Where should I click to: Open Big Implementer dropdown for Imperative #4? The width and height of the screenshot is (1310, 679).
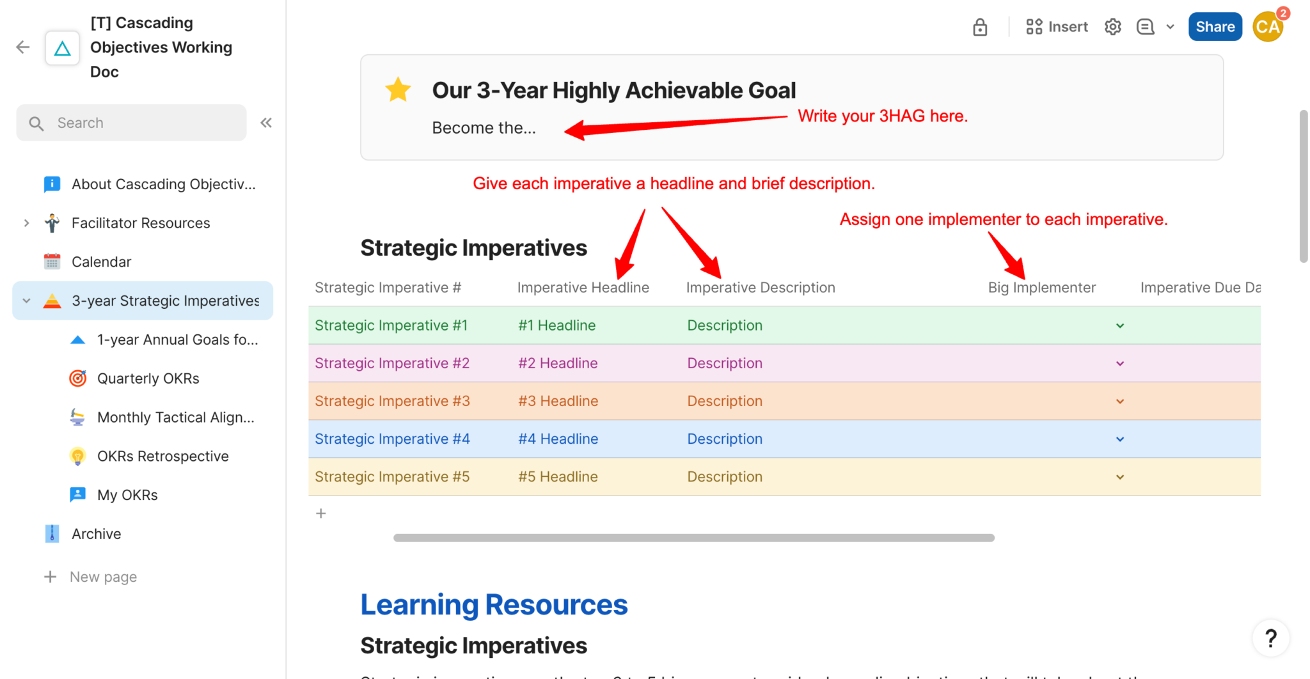[x=1119, y=439]
